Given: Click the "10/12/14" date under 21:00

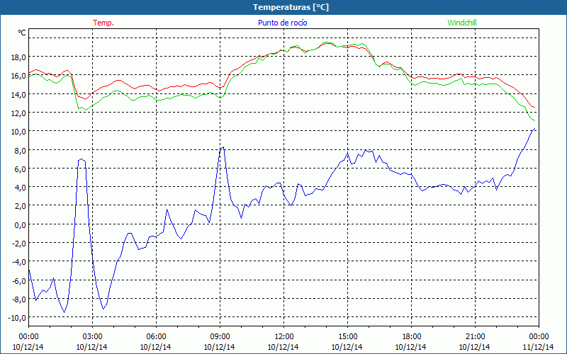Looking at the screenshot, I should [474, 347].
